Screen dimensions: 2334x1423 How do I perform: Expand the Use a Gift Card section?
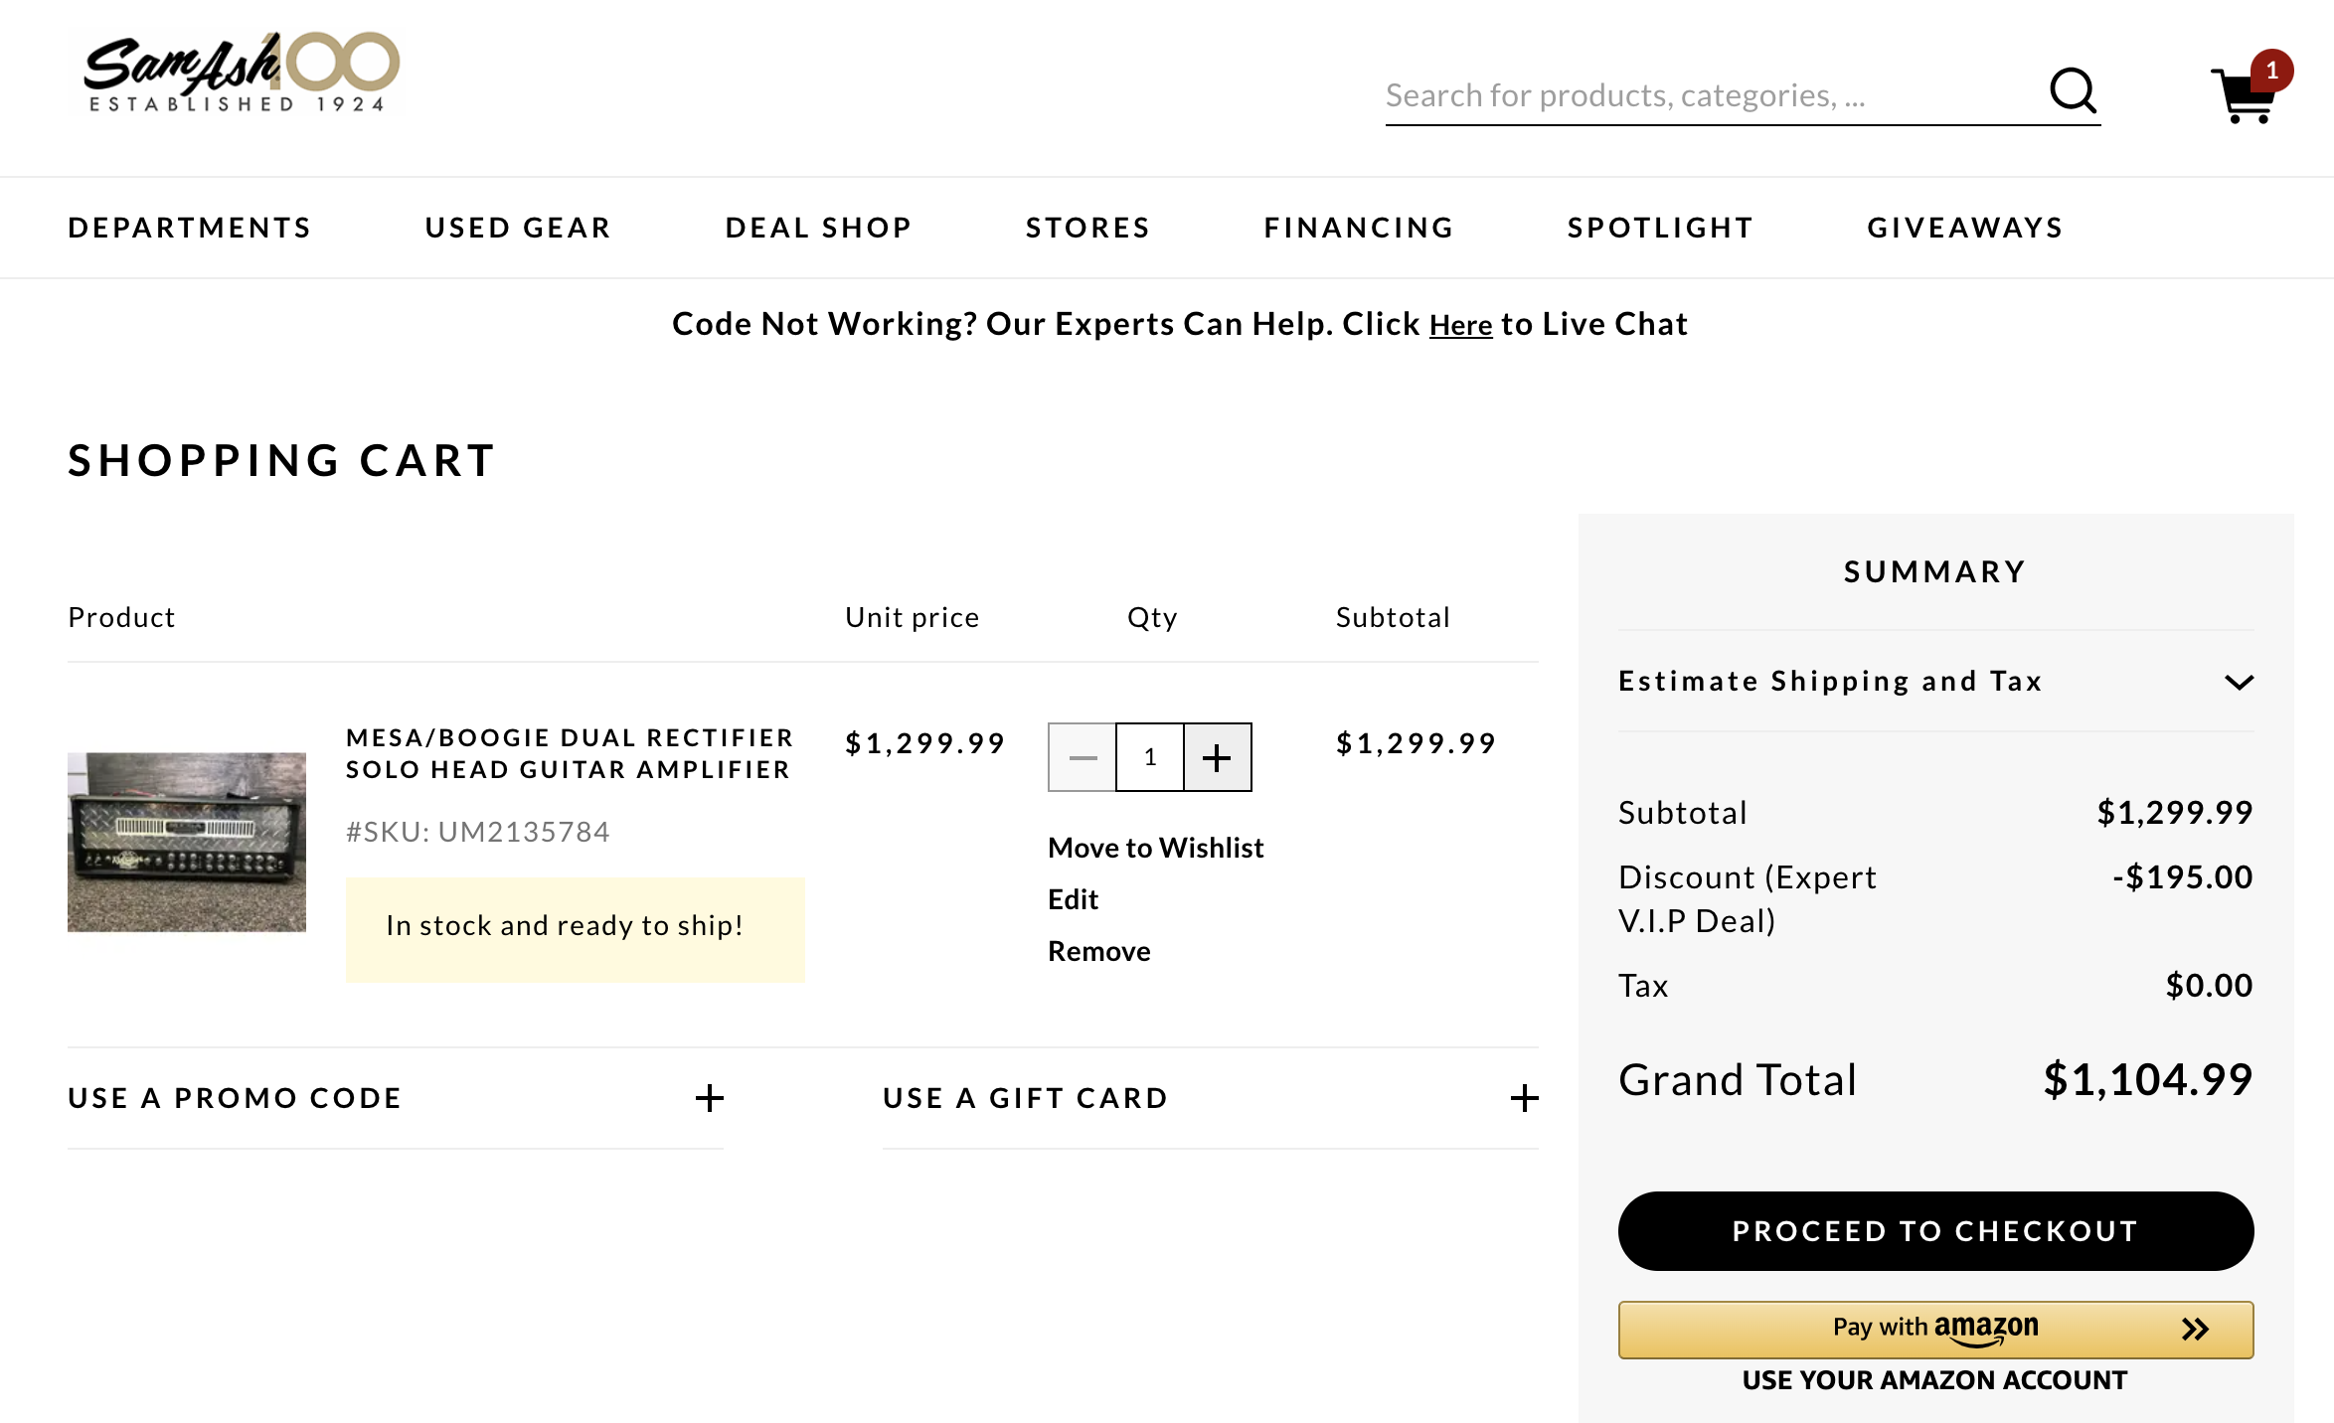click(1524, 1098)
